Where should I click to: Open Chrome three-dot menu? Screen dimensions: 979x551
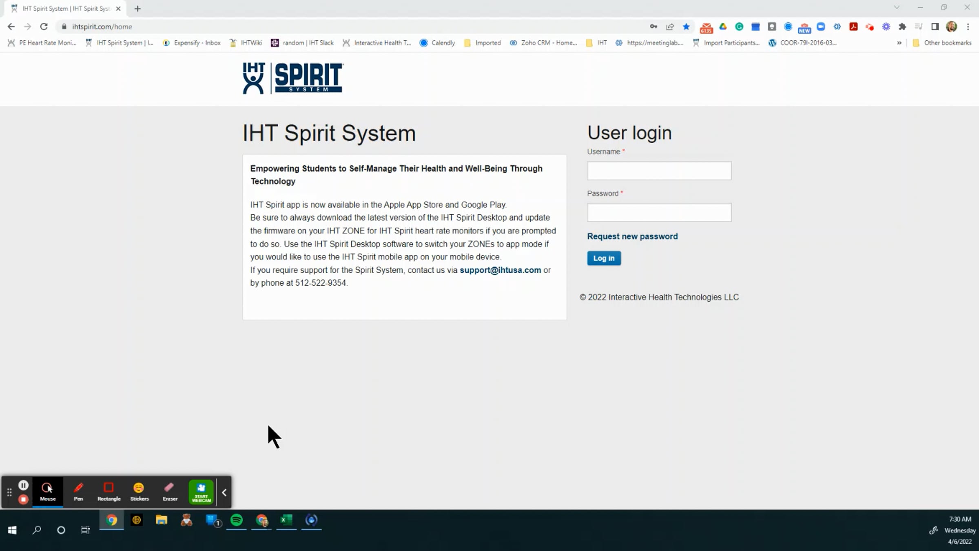[x=968, y=27]
